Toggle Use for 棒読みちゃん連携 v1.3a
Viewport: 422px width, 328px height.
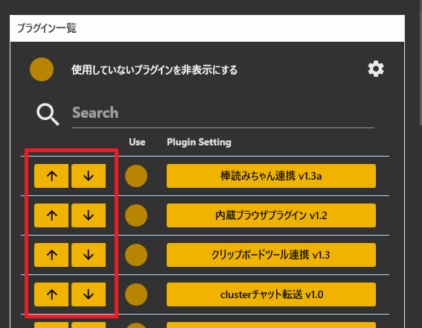tap(136, 176)
